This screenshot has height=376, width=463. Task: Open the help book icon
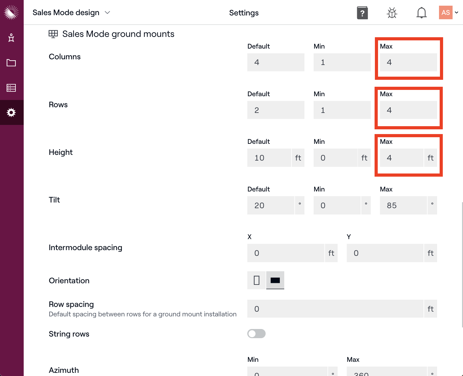click(x=362, y=13)
